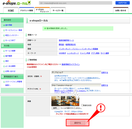Click arrow icon beside サービス概要
Viewport: 132px width, 129px height.
[4, 51]
